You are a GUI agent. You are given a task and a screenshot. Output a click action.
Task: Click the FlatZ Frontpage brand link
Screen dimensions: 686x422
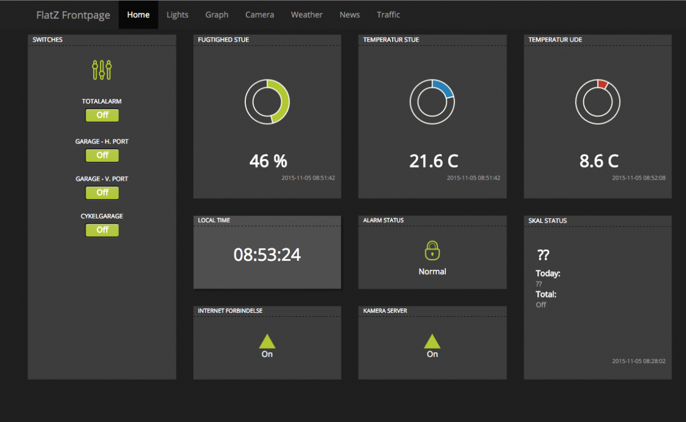pos(73,15)
